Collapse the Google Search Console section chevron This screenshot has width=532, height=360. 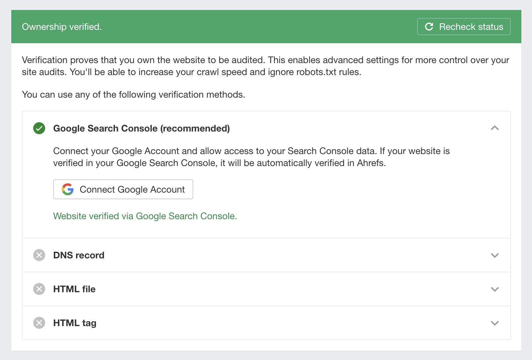[495, 128]
